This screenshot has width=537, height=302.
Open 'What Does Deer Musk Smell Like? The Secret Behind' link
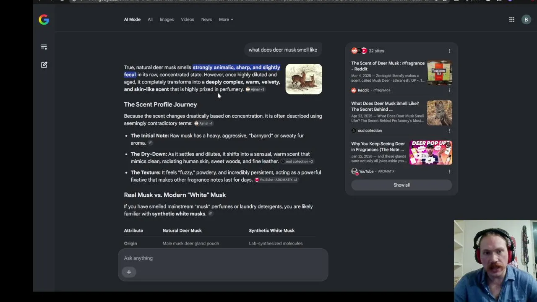tap(385, 106)
